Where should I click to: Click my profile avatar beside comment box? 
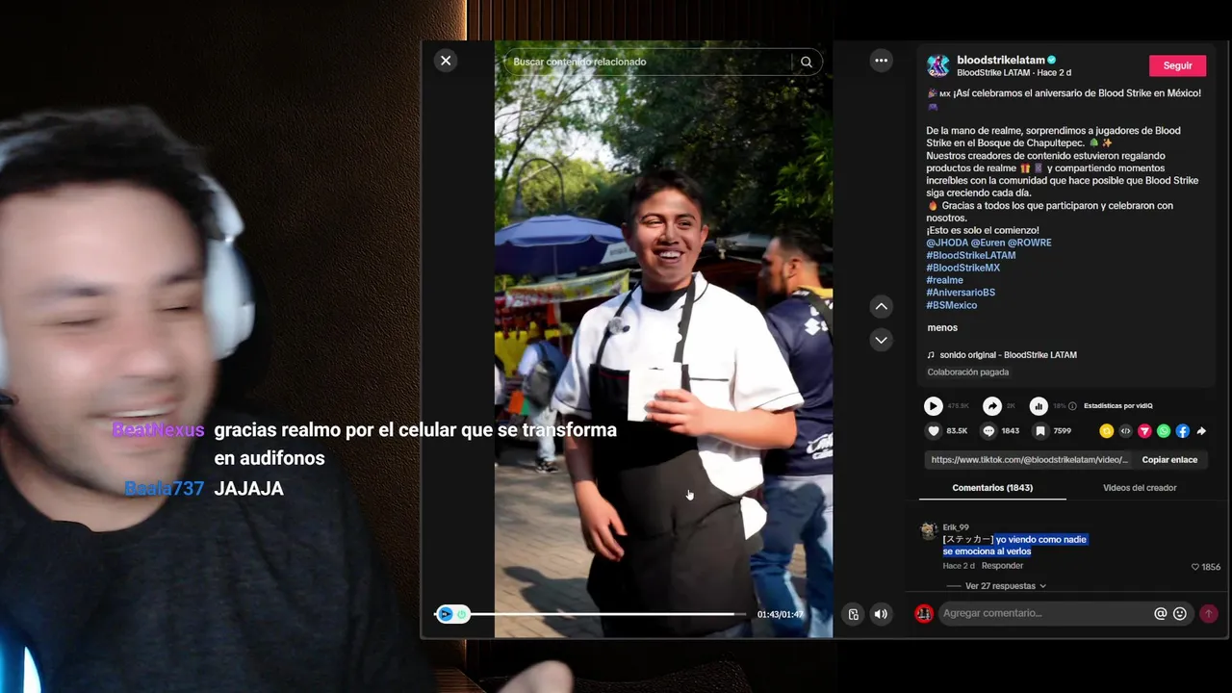pyautogui.click(x=924, y=613)
